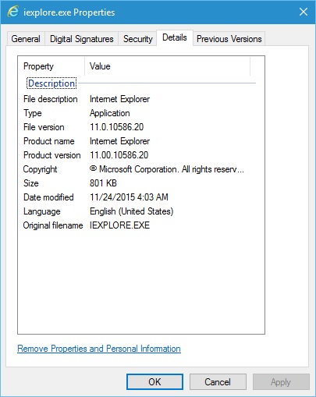Select the Details tab
This screenshot has width=316, height=397.
tap(175, 37)
